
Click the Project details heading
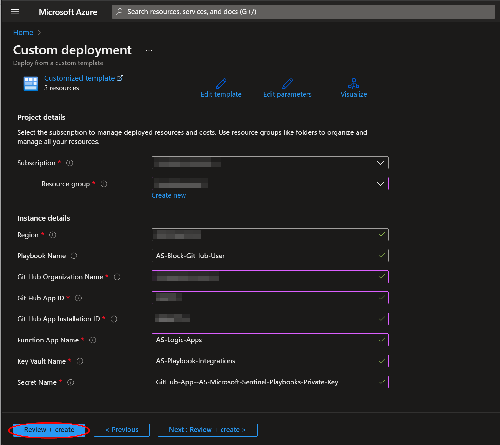tap(41, 117)
